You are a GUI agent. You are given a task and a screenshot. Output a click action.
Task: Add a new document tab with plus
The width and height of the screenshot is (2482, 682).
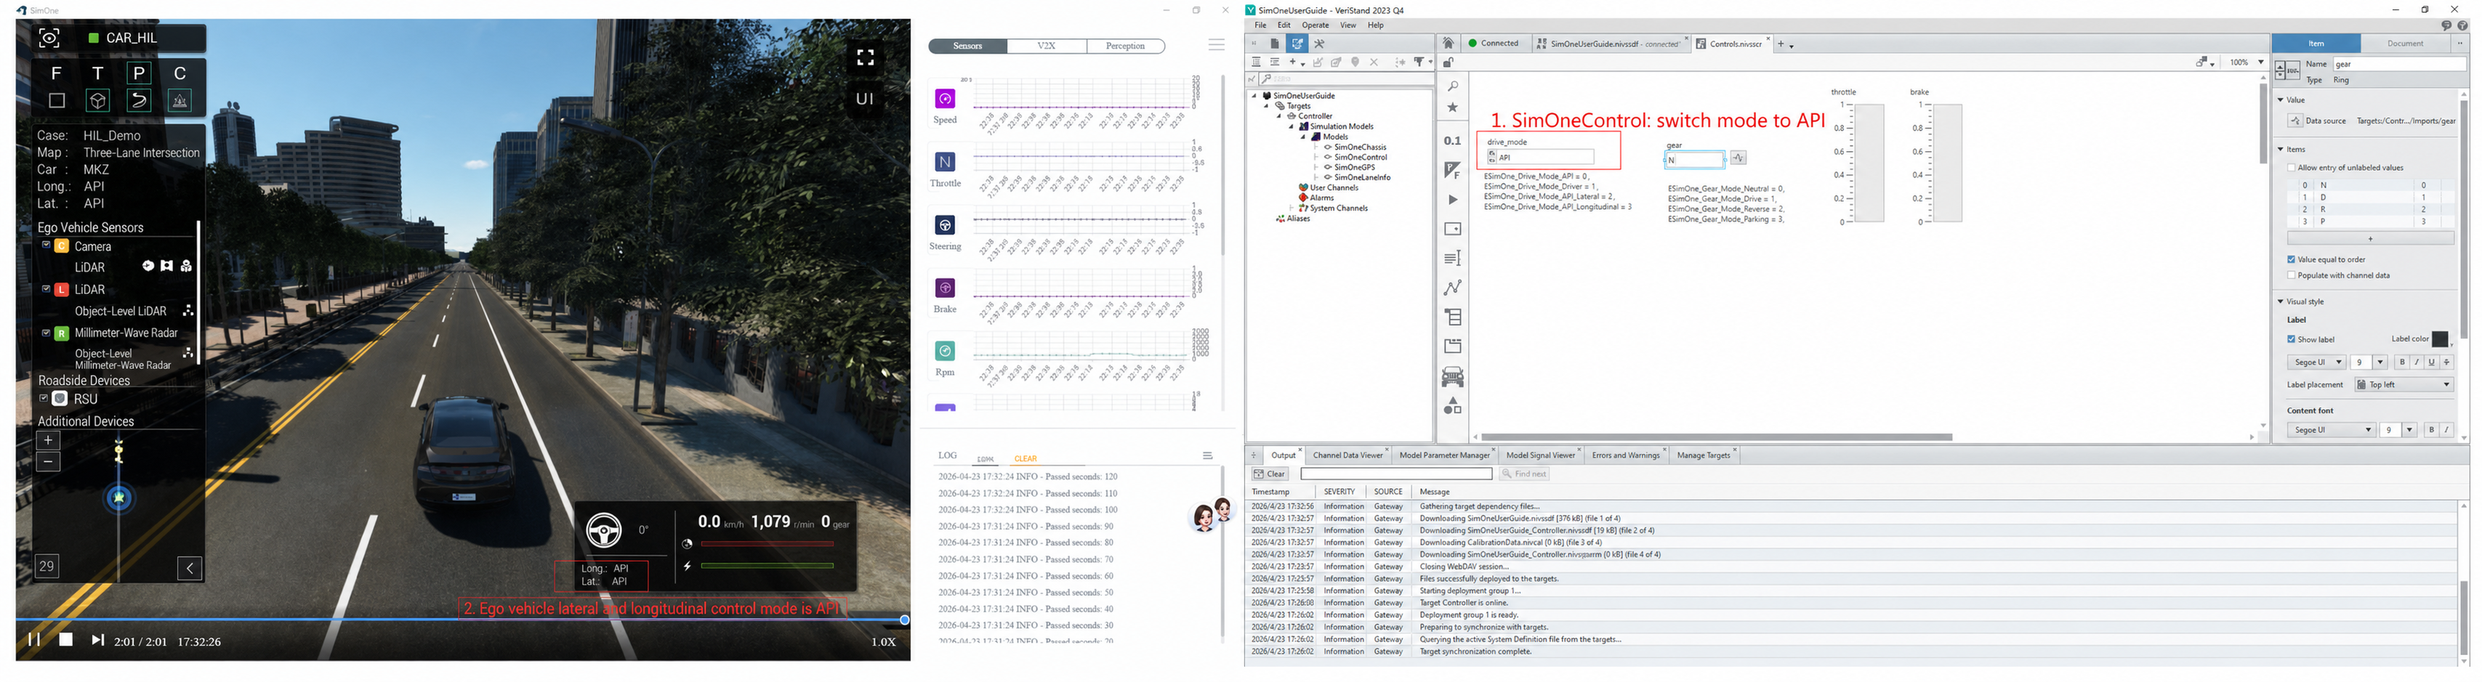click(1781, 44)
